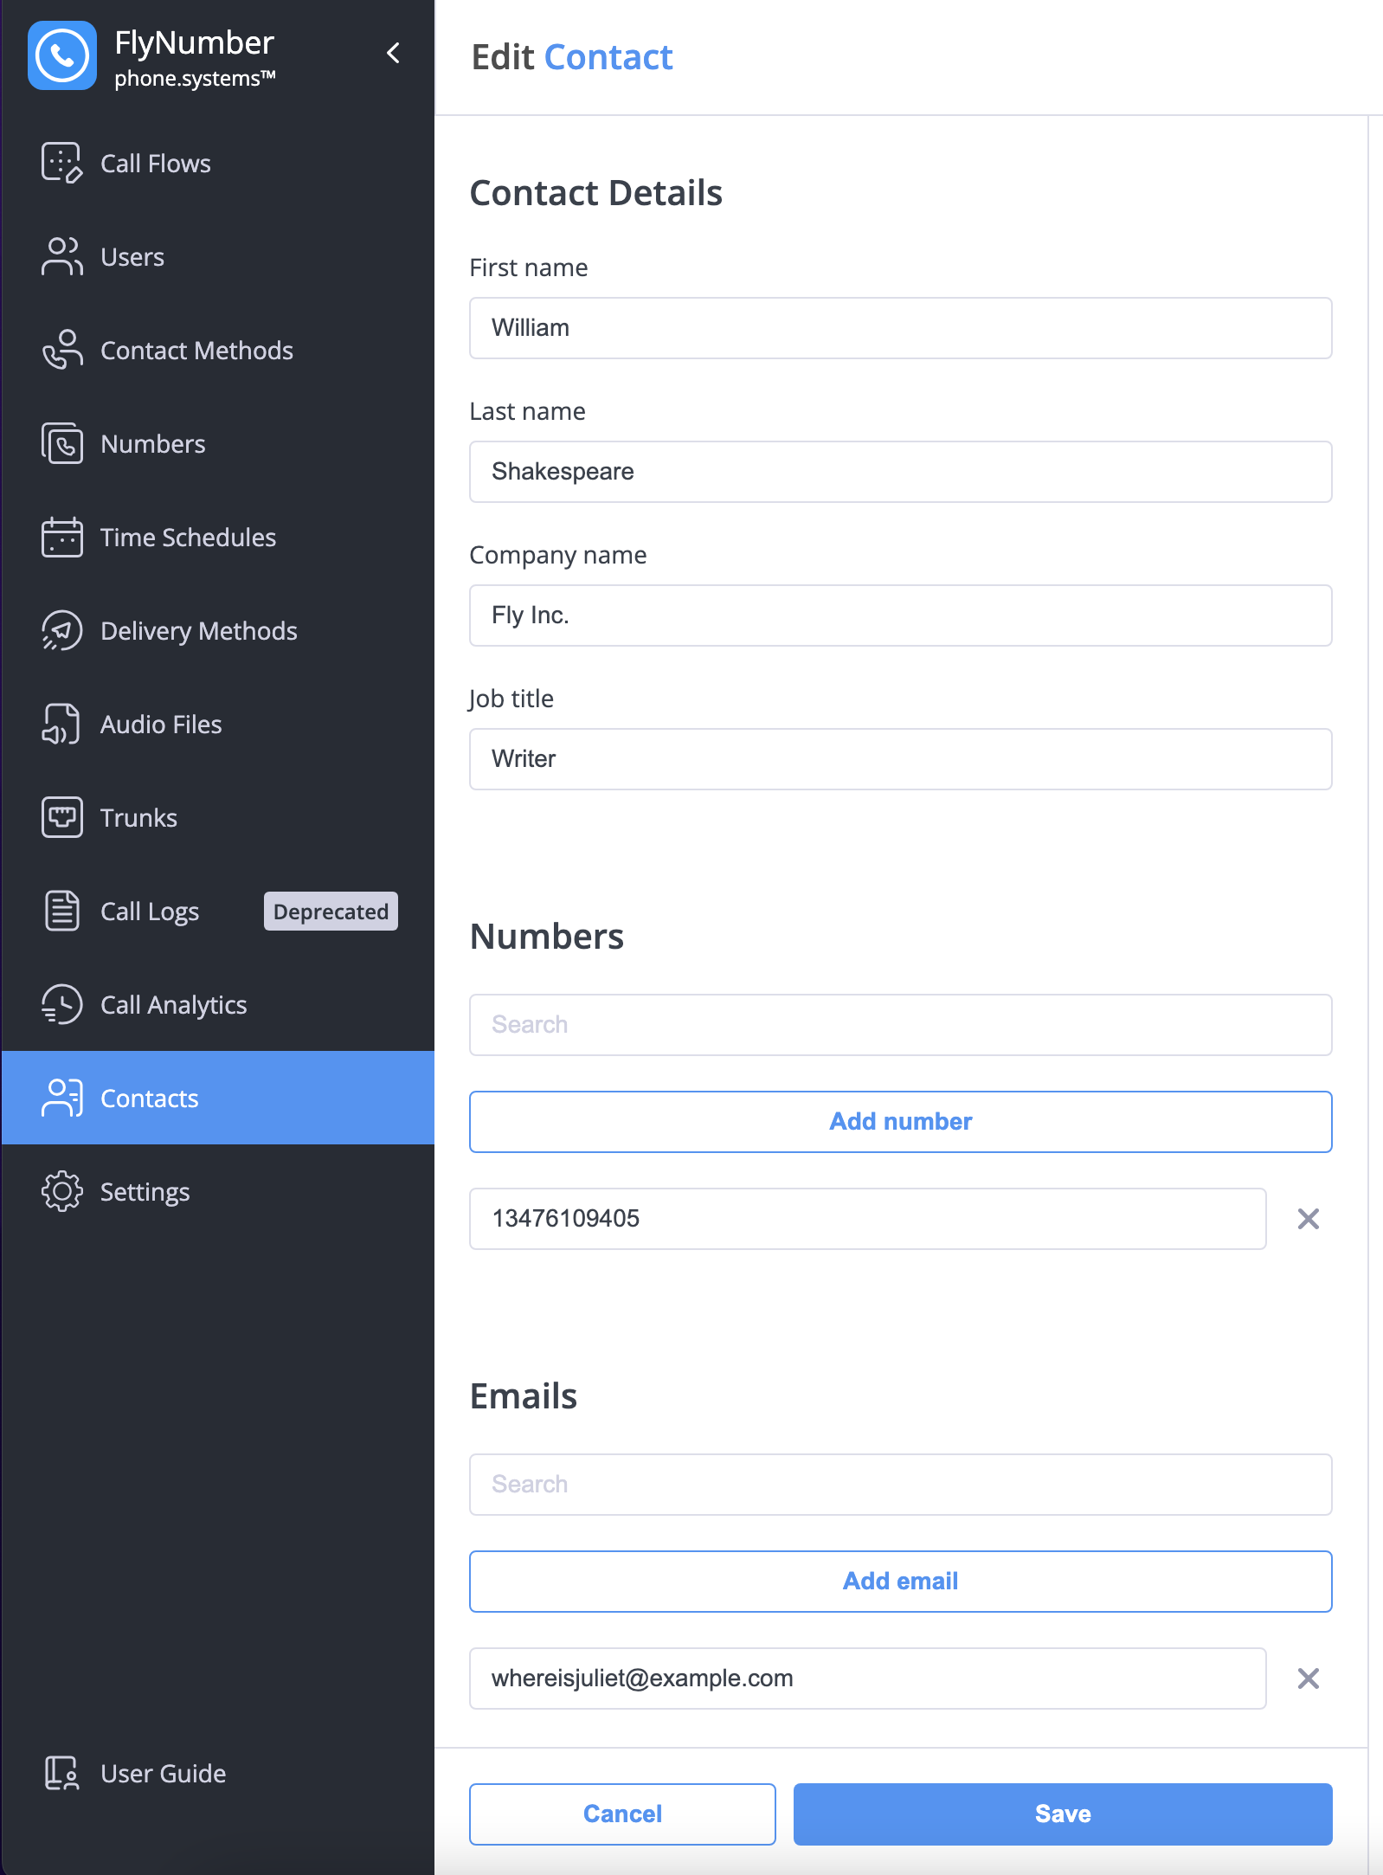This screenshot has height=1875, width=1383.
Task: Select the Contact Methods icon
Action: click(x=62, y=351)
